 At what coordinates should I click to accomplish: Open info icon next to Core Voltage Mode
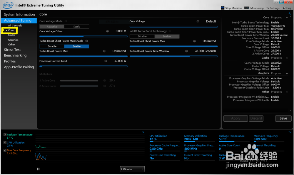coord(66,21)
